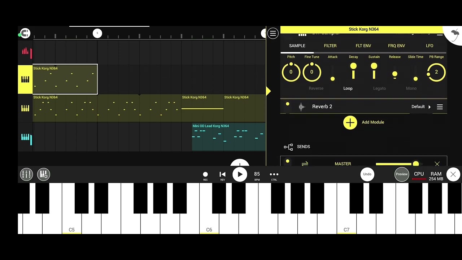The width and height of the screenshot is (462, 260).
Task: Open the Reverb 2 module menu icon
Action: pyautogui.click(x=440, y=107)
